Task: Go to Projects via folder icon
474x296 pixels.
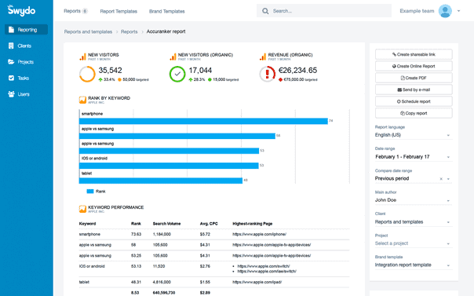Action: [11, 62]
